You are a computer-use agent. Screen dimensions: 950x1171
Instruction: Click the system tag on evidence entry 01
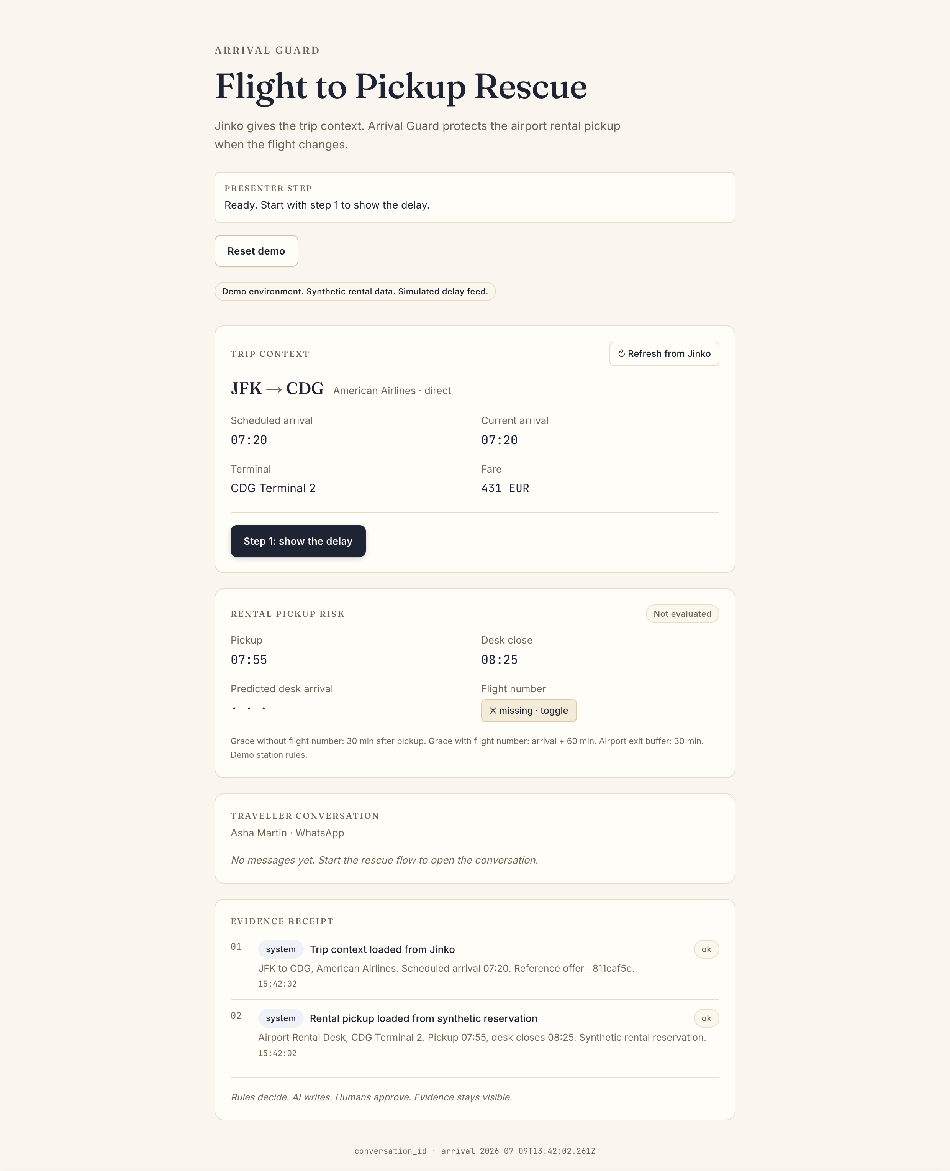(x=280, y=949)
